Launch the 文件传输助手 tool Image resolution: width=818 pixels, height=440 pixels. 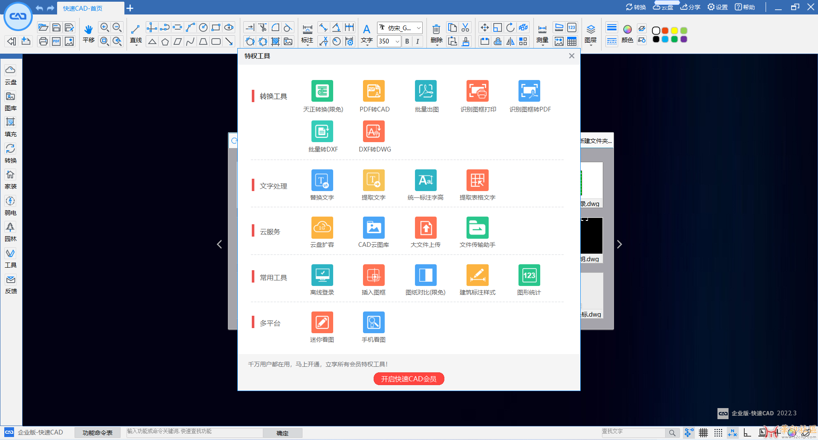tap(478, 232)
